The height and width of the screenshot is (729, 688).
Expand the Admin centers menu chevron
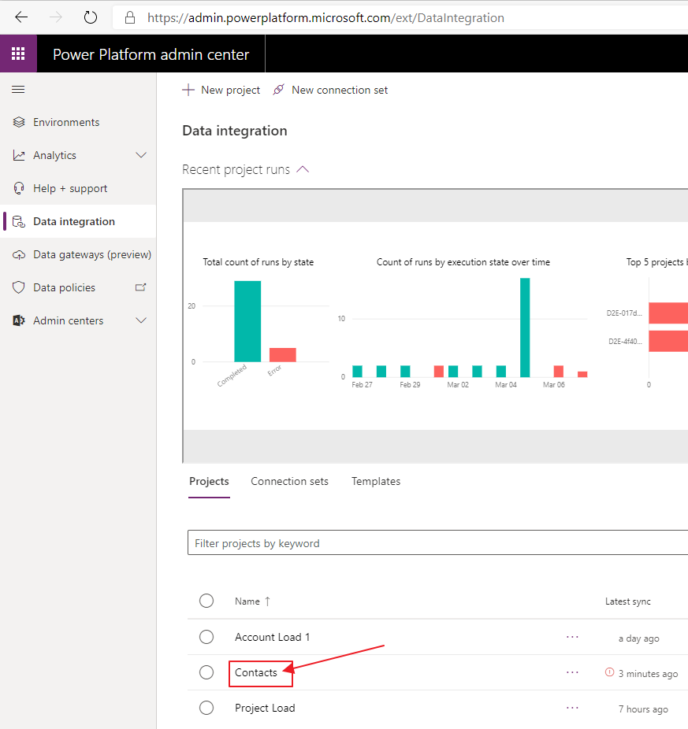click(141, 320)
